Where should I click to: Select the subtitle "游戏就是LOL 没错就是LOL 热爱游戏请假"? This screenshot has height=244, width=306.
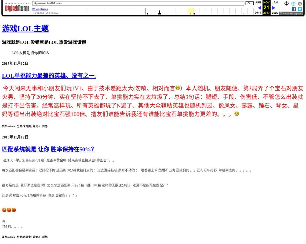[44, 42]
